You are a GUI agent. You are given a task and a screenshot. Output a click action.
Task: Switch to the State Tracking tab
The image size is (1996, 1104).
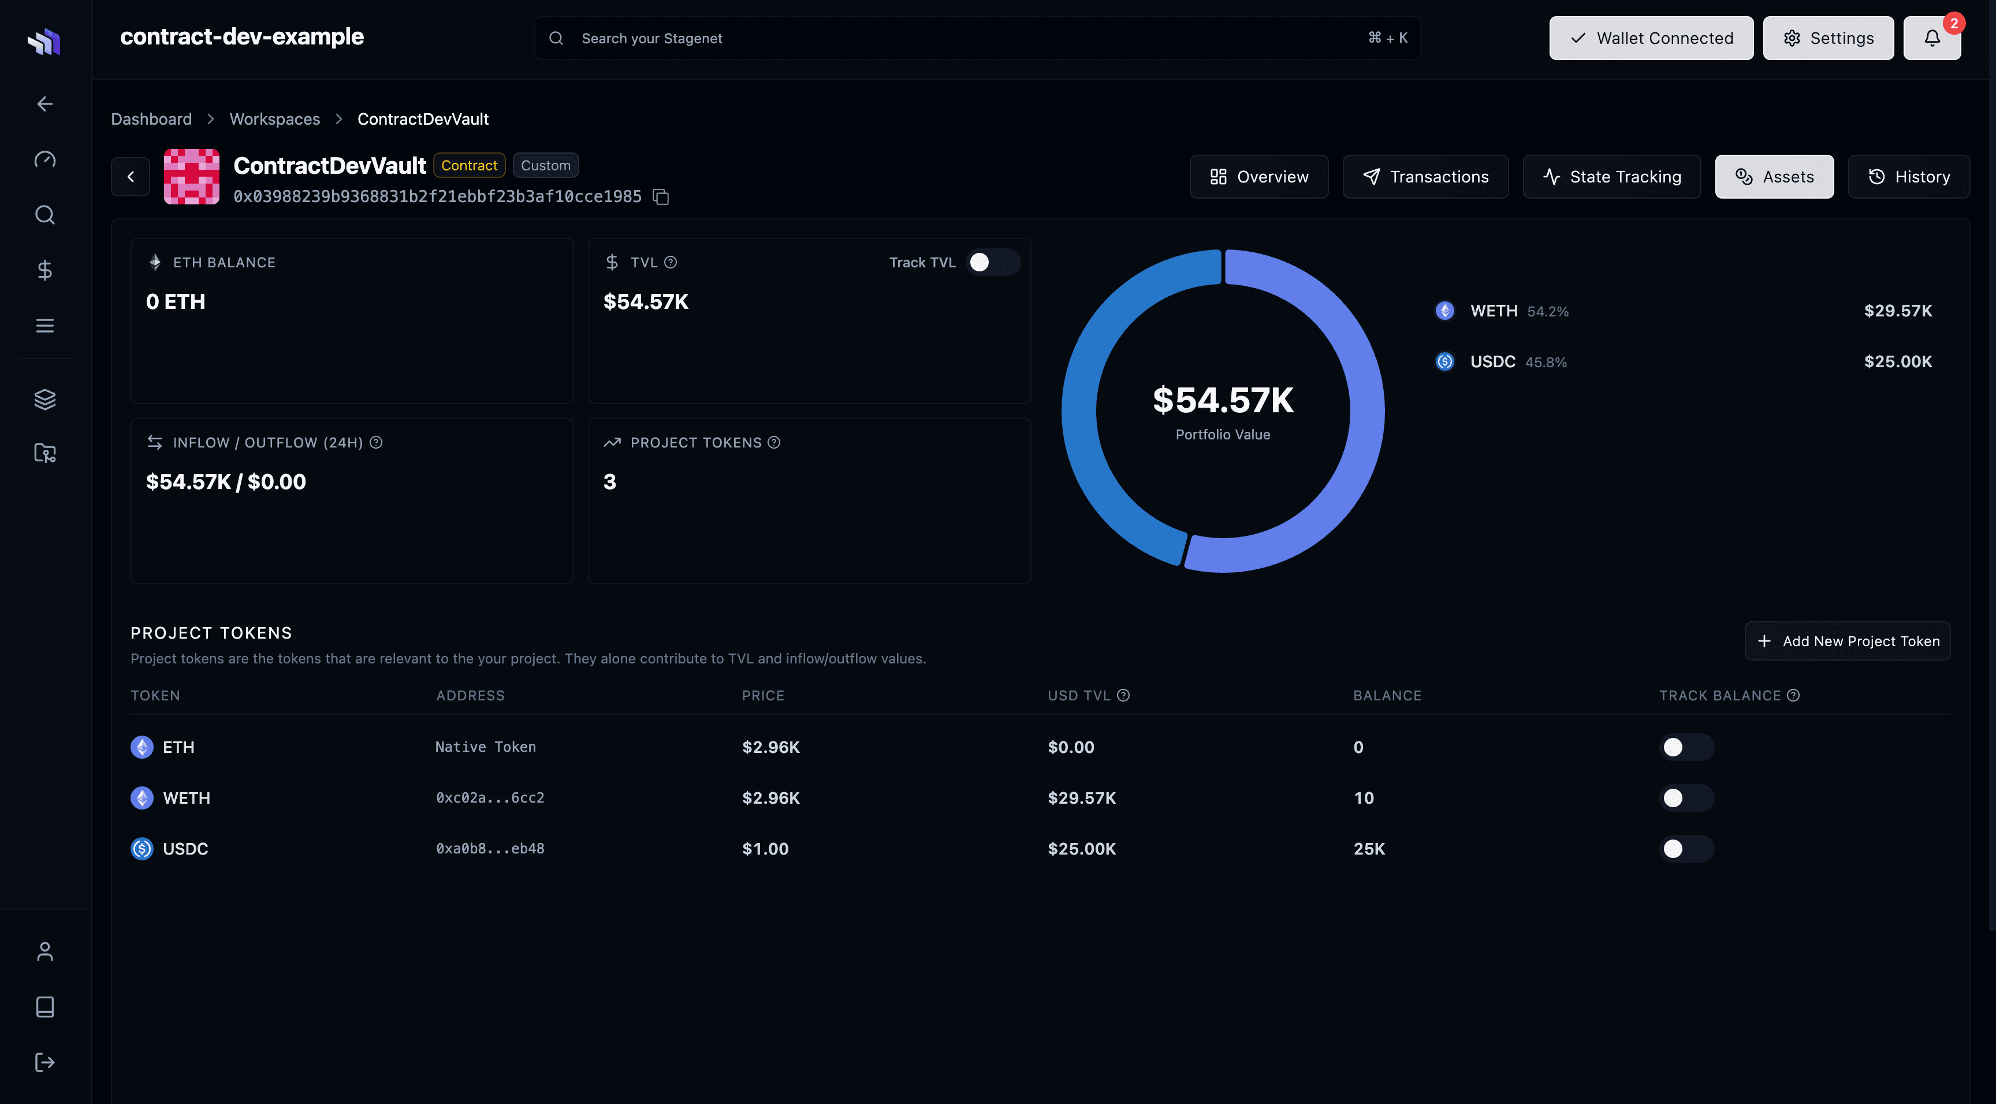tap(1611, 177)
